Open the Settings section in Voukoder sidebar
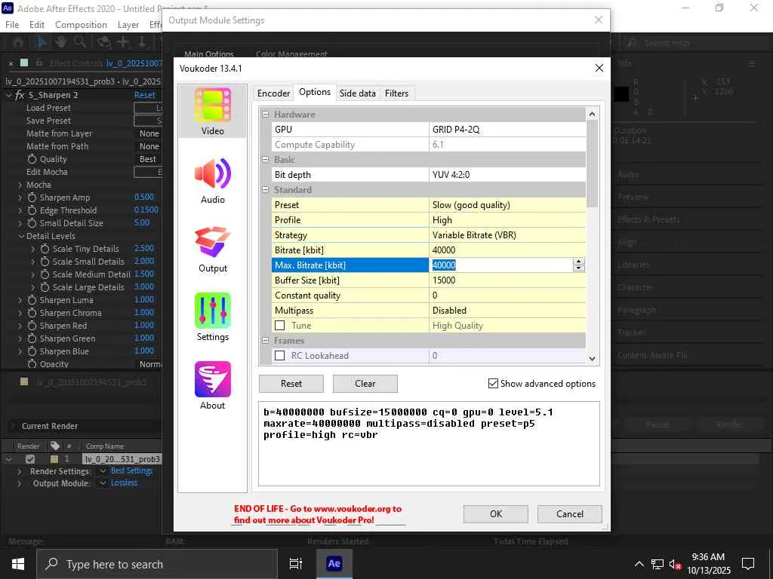The image size is (773, 579). point(212,317)
